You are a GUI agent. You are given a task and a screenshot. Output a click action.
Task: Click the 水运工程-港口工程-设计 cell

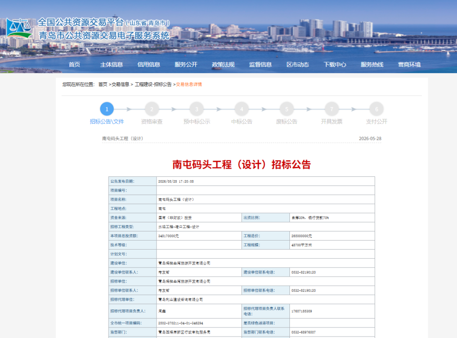click(266, 227)
